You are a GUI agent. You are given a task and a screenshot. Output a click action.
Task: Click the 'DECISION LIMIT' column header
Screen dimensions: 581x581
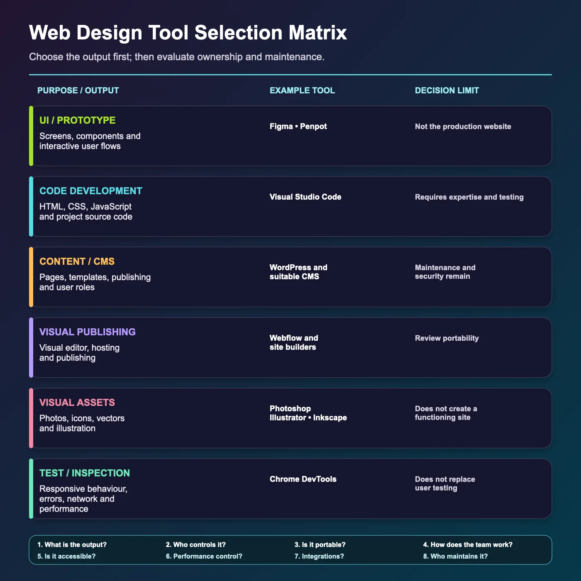click(447, 90)
